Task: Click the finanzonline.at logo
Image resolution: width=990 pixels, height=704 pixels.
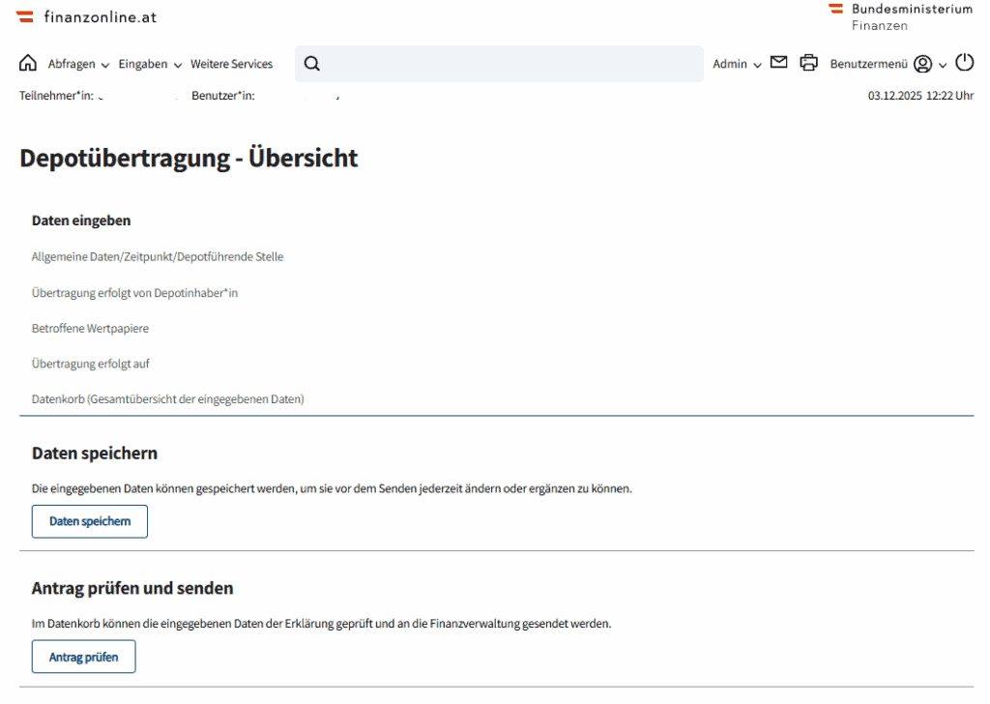Action: pyautogui.click(x=87, y=16)
